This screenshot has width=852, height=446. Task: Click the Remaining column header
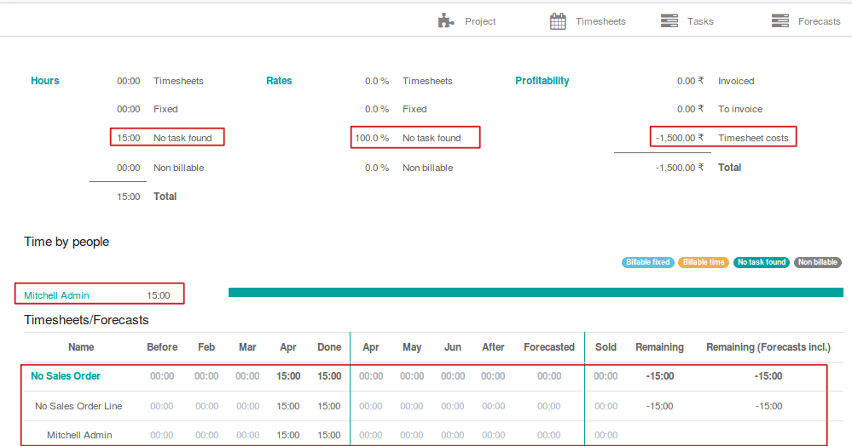(x=659, y=347)
